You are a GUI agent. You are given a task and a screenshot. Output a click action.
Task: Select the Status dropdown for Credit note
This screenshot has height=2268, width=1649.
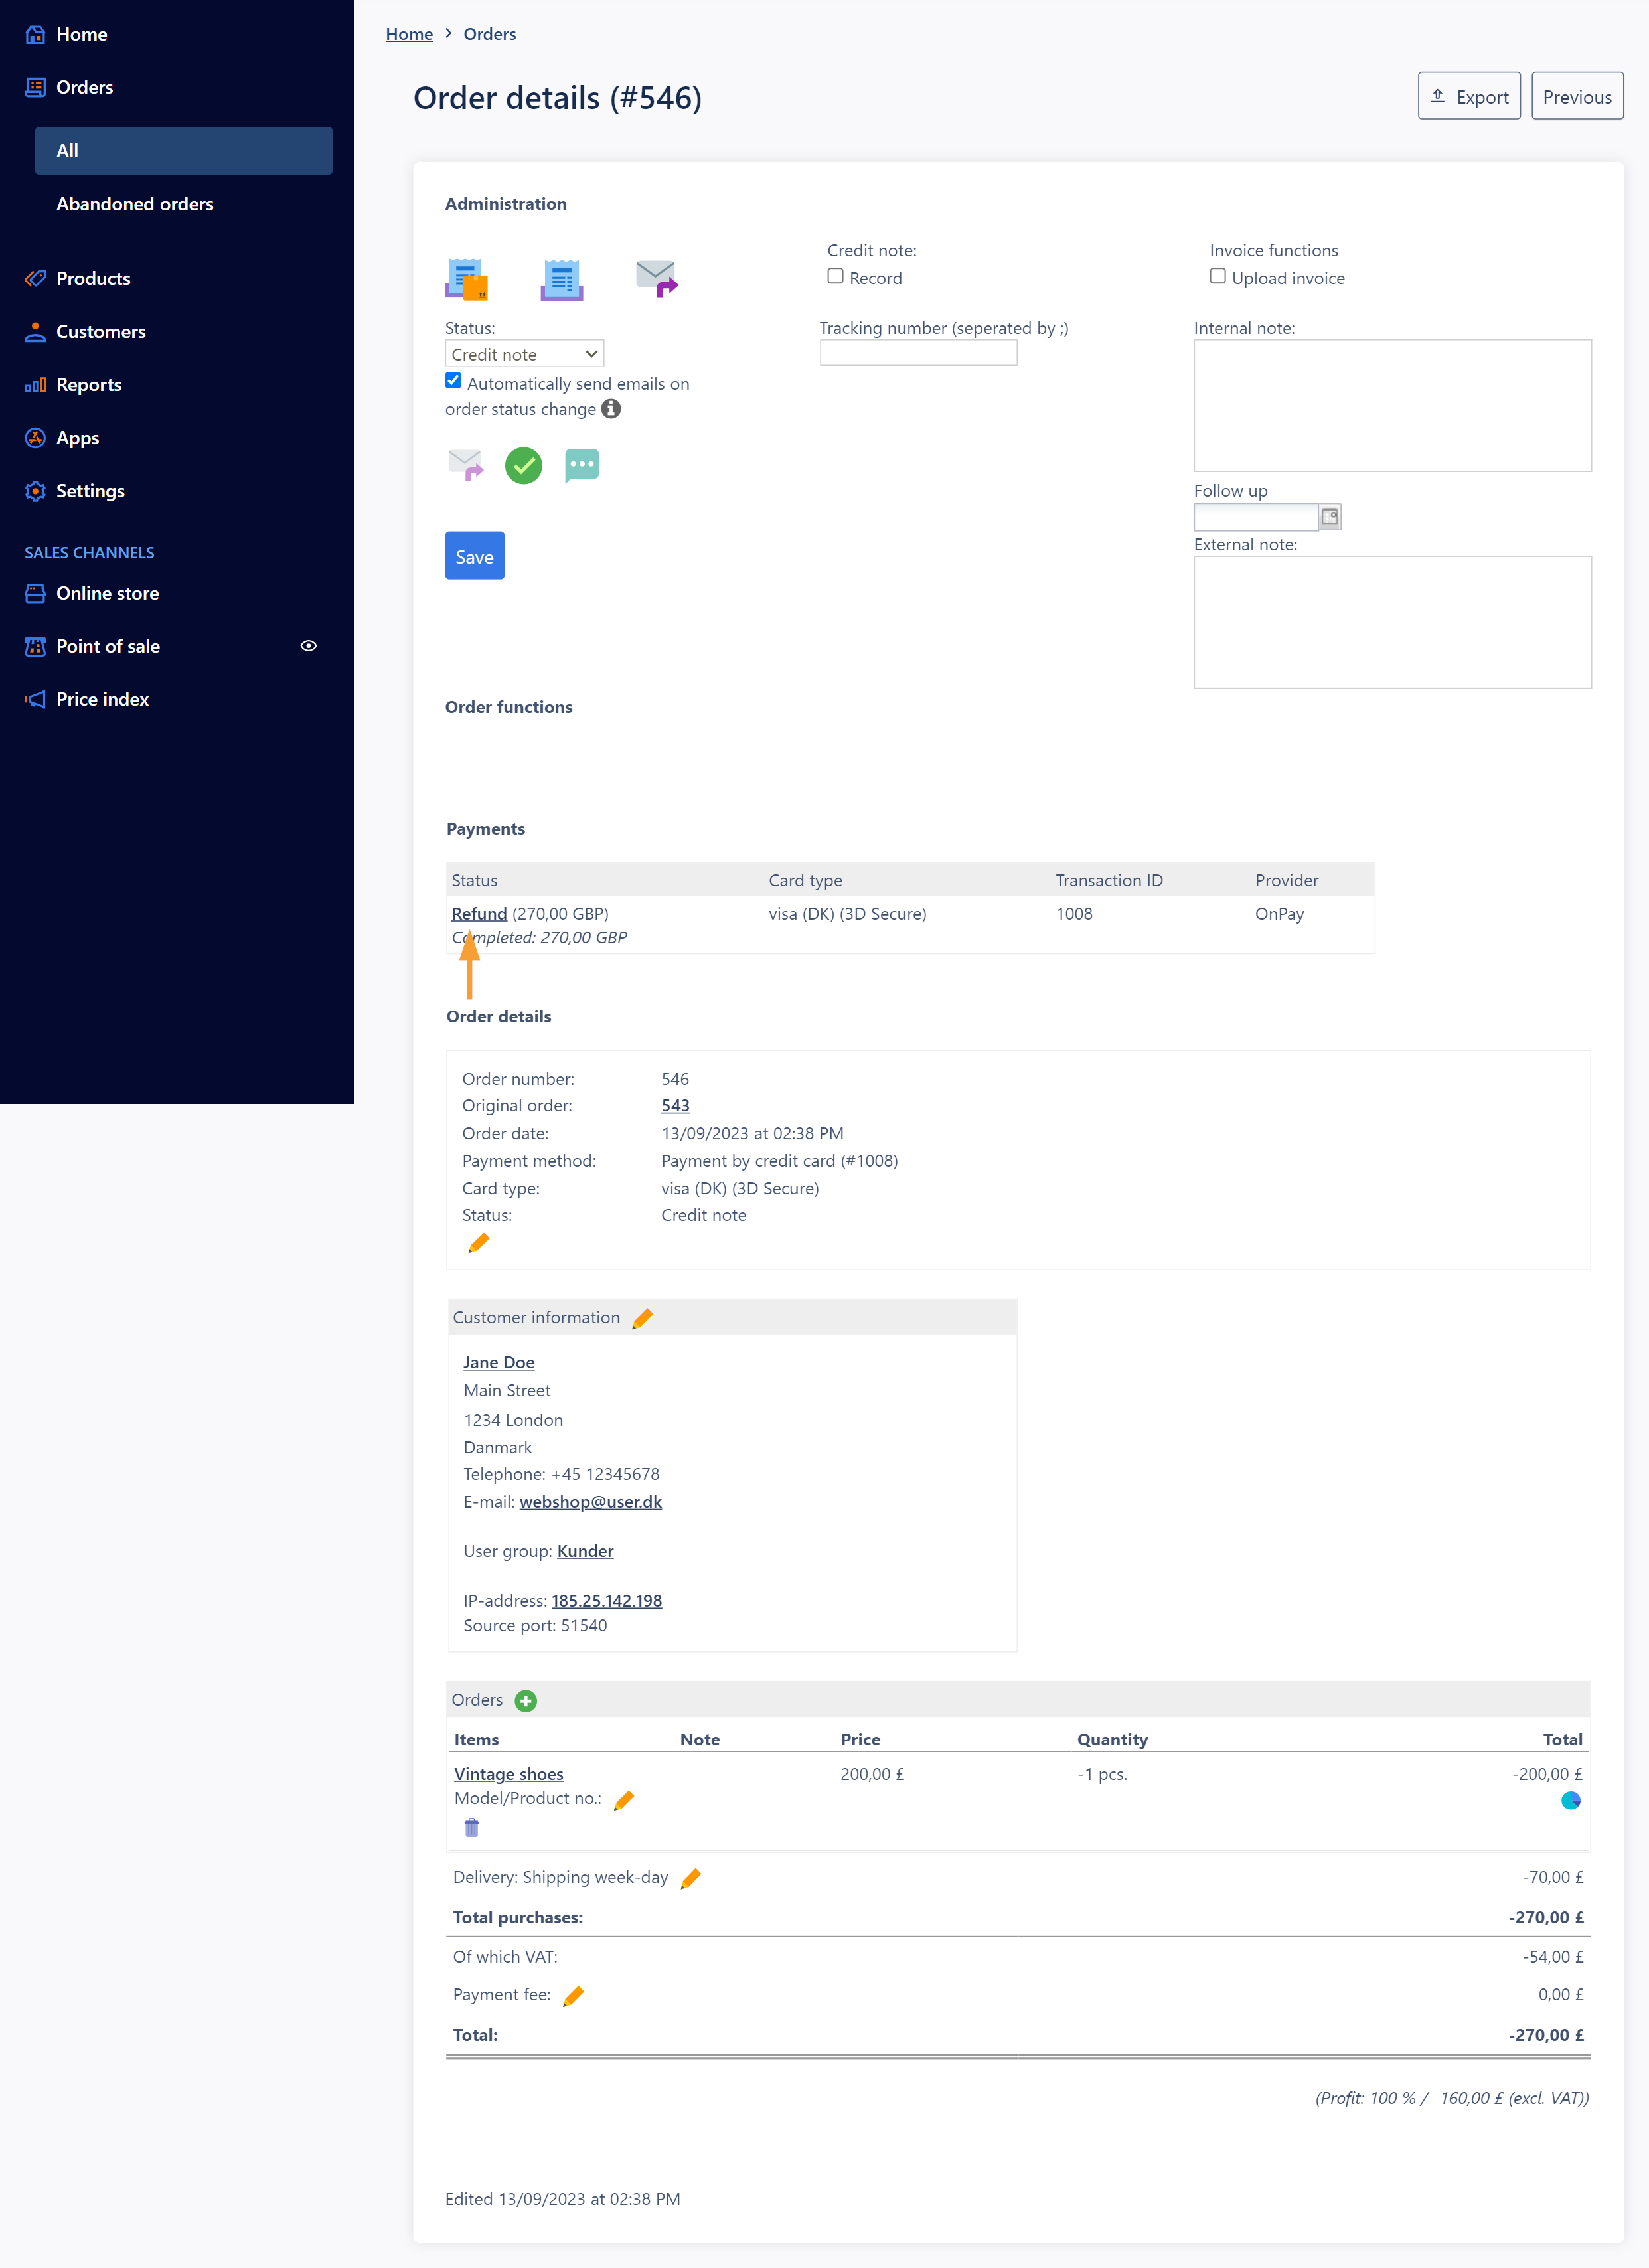coord(522,354)
